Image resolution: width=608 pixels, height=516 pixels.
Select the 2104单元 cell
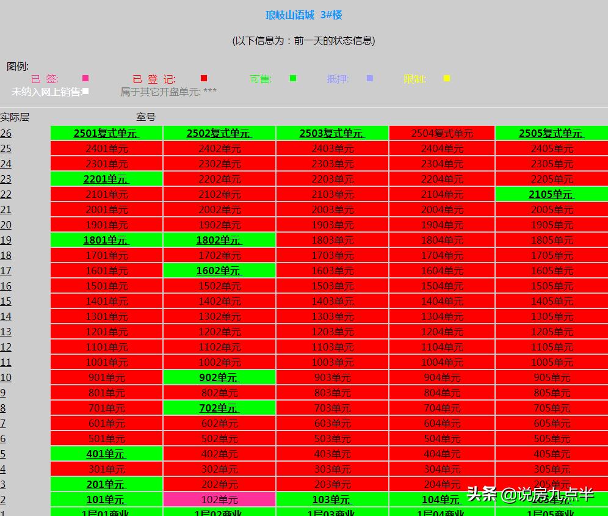[x=442, y=194]
